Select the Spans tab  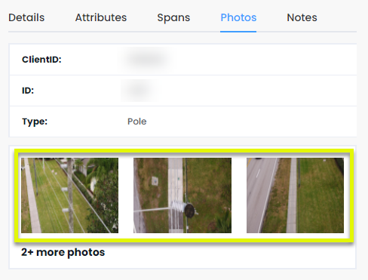[173, 17]
